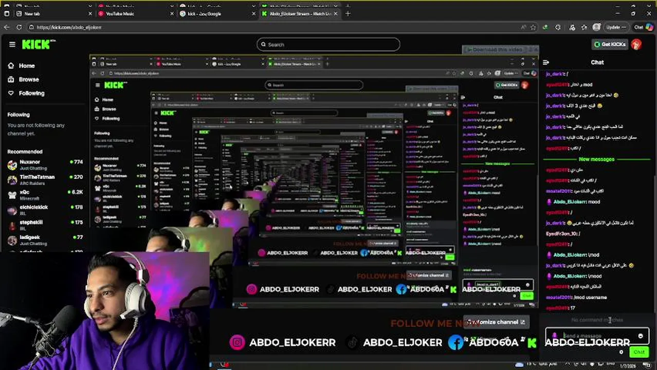Open the emoji picker in chat
The width and height of the screenshot is (657, 370).
641,336
